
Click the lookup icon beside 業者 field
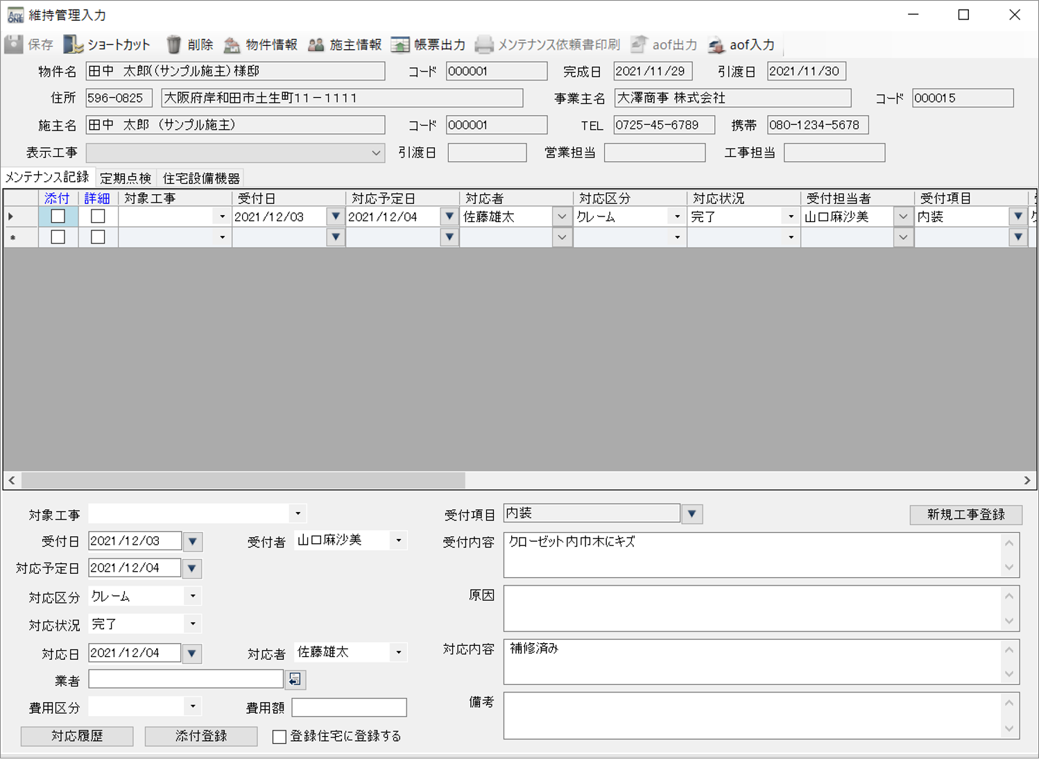tap(295, 680)
